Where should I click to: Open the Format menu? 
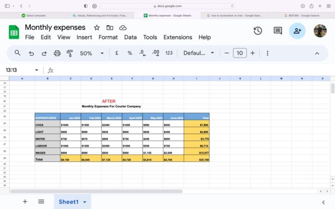tap(108, 37)
